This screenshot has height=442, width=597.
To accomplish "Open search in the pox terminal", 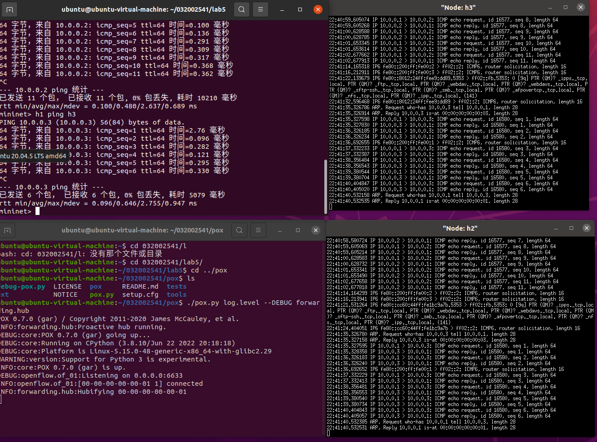I will (x=239, y=230).
